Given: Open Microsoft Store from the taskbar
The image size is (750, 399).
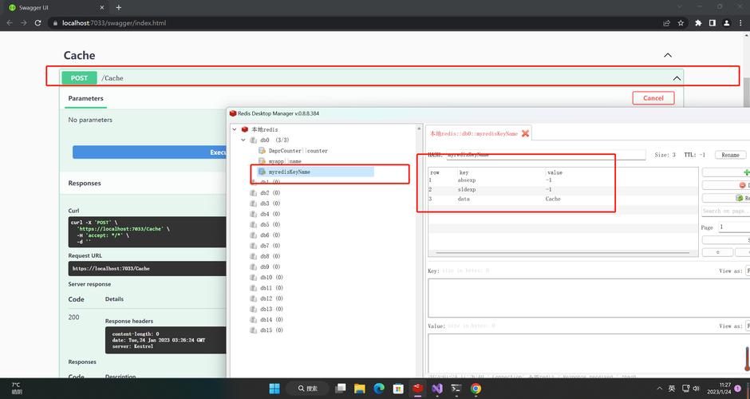Looking at the screenshot, I should coord(398,389).
